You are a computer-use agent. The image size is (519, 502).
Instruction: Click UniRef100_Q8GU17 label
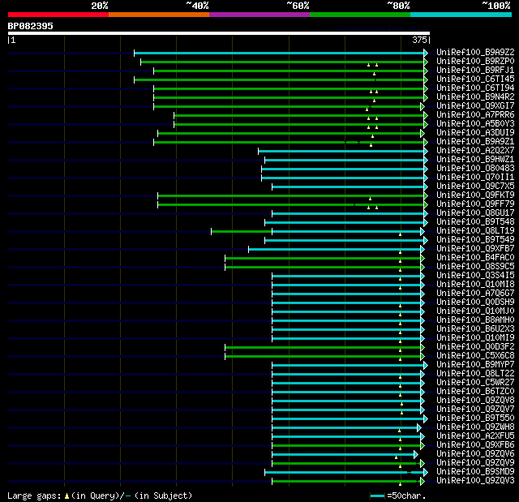[475, 213]
